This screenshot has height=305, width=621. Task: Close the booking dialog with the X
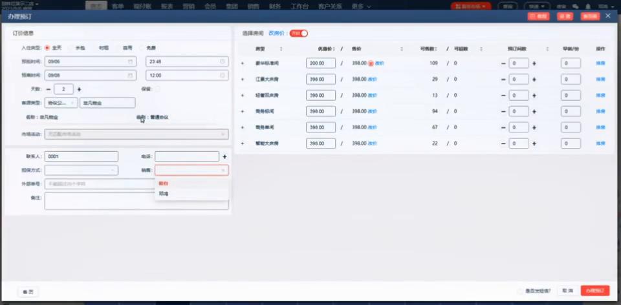coord(608,16)
